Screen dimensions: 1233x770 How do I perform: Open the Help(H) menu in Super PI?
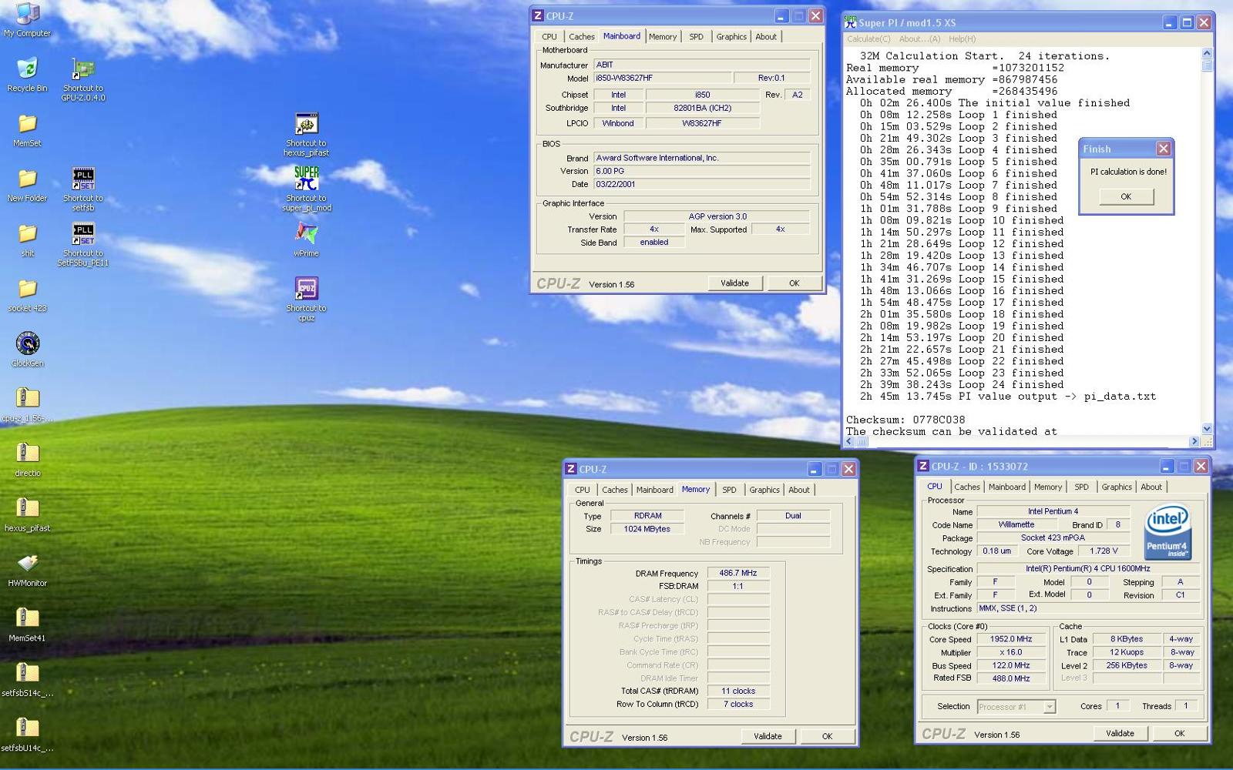(962, 38)
